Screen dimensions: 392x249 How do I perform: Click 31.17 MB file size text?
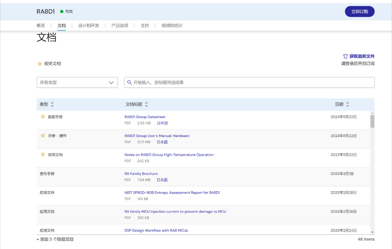[x=144, y=142]
